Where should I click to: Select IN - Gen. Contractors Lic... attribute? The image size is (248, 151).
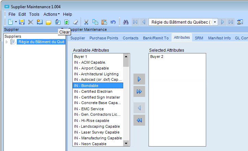[x=98, y=114]
